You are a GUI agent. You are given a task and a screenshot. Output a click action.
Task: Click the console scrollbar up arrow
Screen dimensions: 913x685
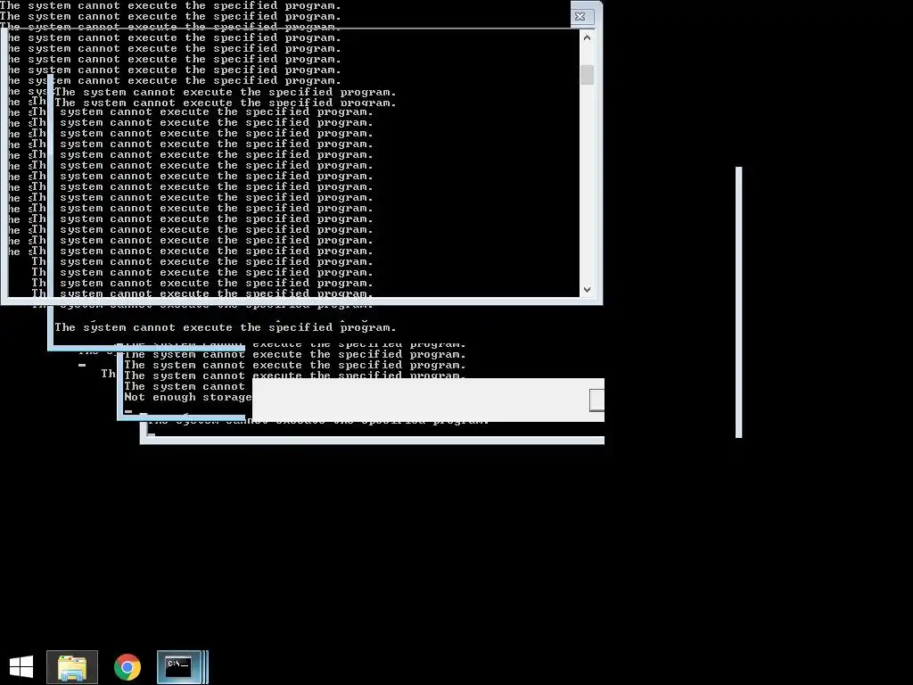click(587, 37)
